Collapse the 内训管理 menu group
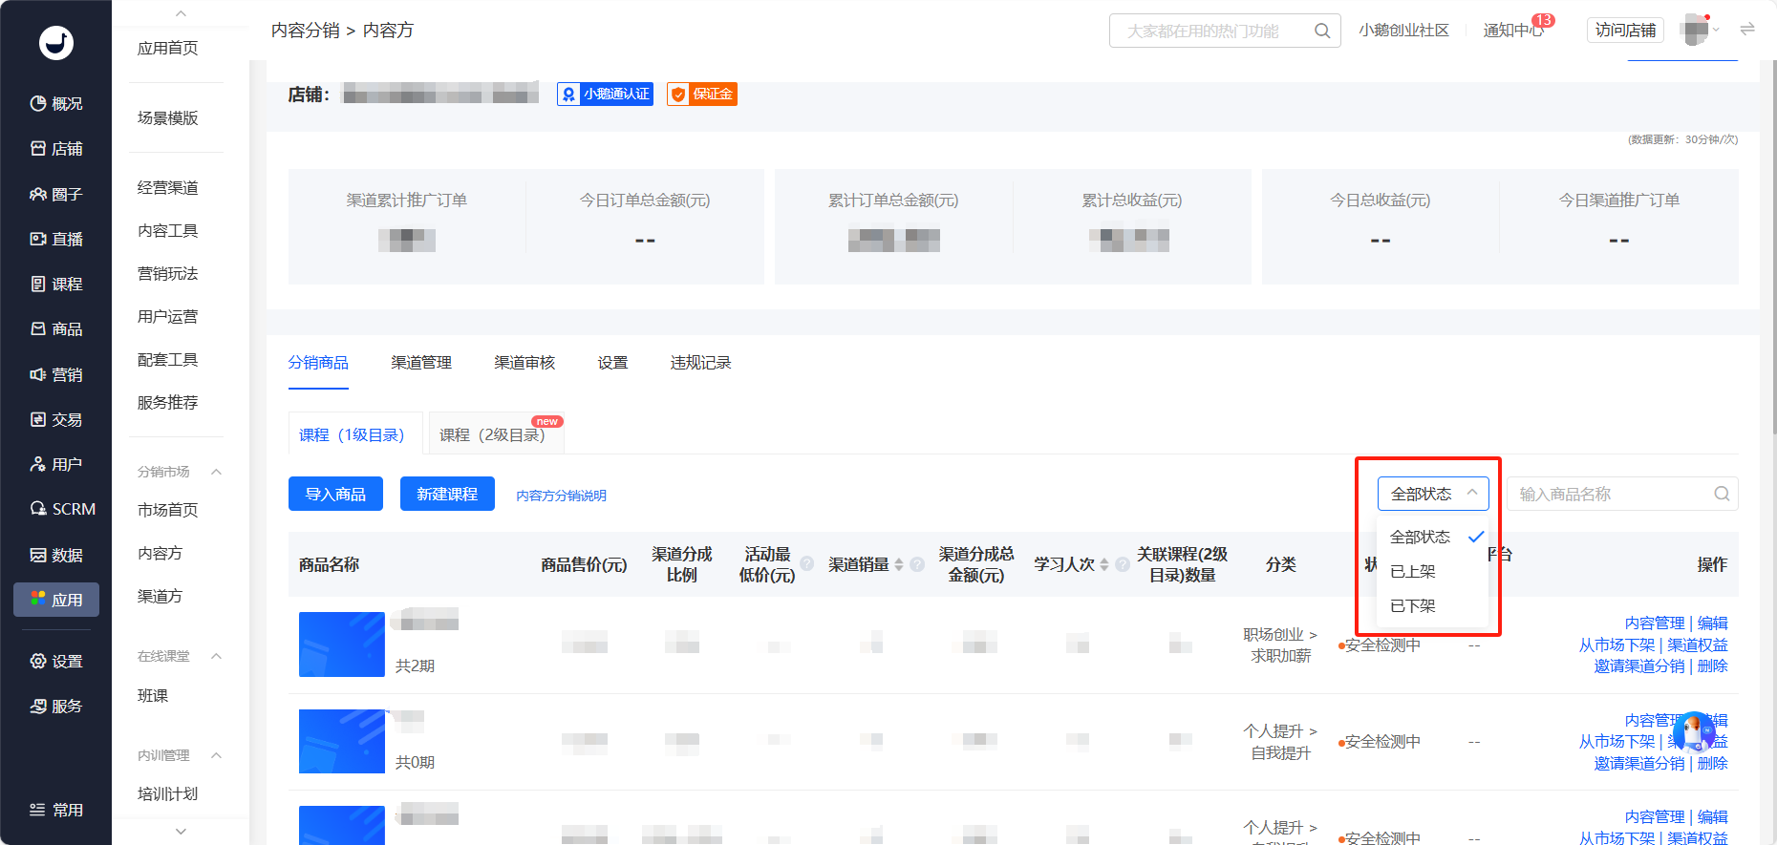Screen dimensions: 1777x845 (216, 755)
